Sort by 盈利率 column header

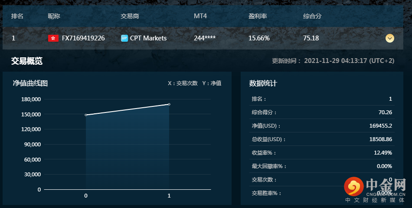258,16
